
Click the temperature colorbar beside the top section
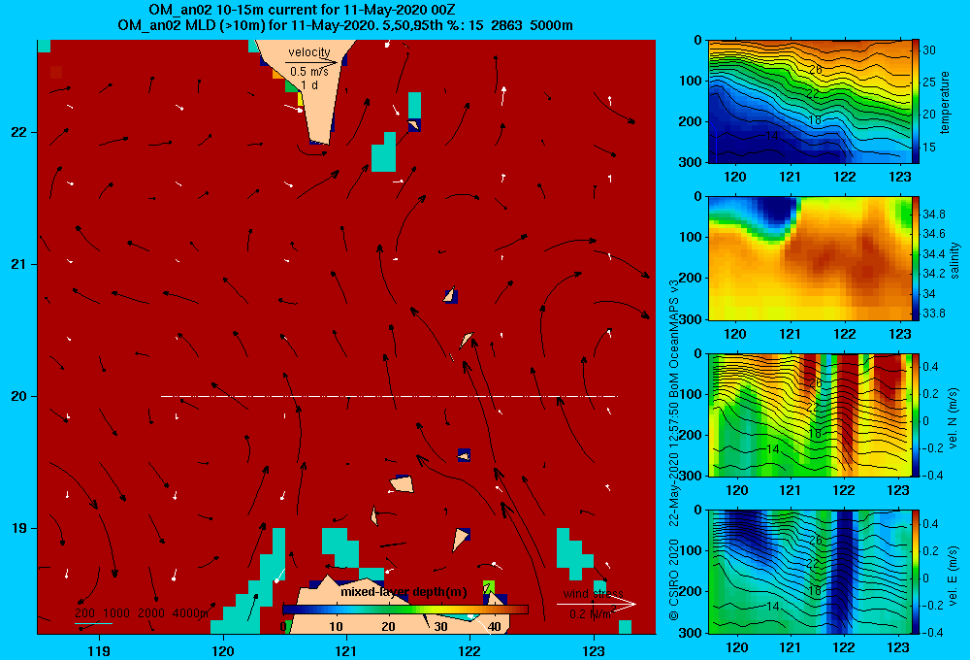[x=916, y=101]
